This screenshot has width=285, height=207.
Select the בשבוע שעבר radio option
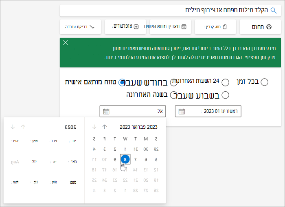pos(225,95)
